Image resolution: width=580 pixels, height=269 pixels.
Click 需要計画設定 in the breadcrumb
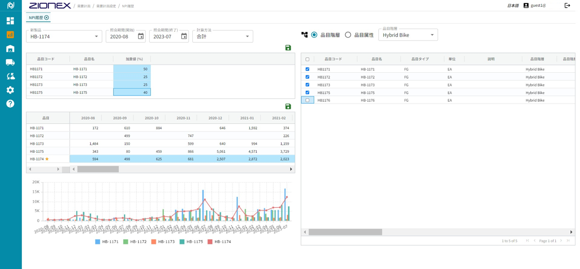pyautogui.click(x=106, y=6)
